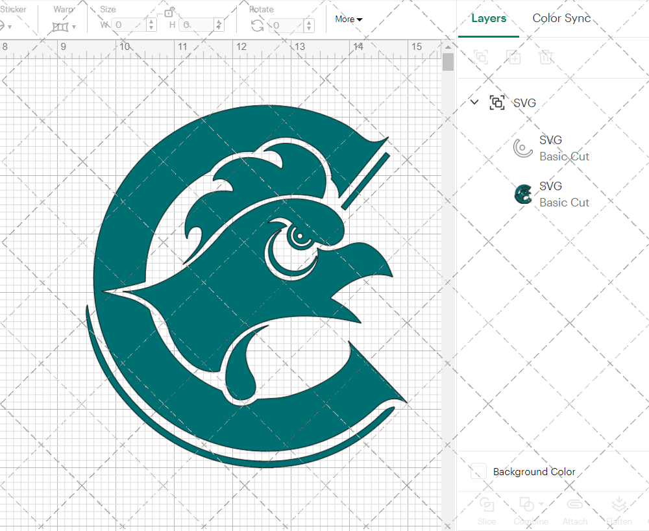Toggle the size aspect-ratio lock
Viewport: 649px width, 531px height.
coord(169,12)
